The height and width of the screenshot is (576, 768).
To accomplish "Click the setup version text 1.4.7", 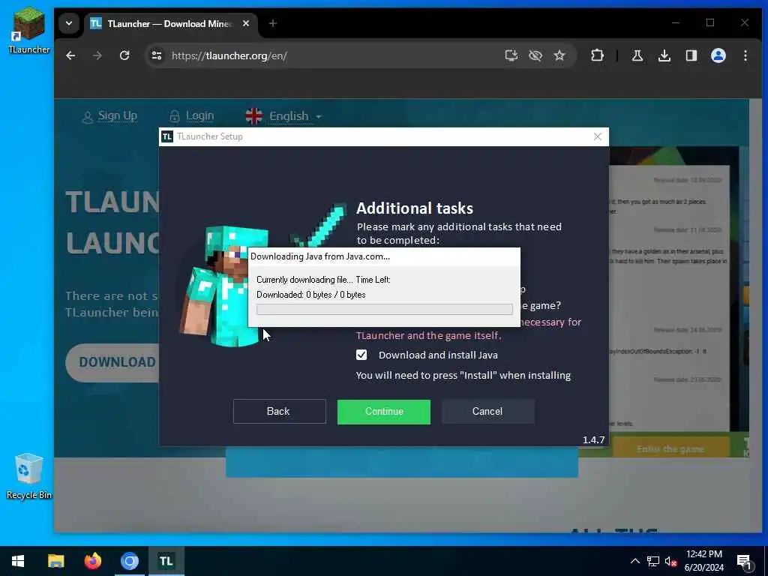I will (x=593, y=439).
